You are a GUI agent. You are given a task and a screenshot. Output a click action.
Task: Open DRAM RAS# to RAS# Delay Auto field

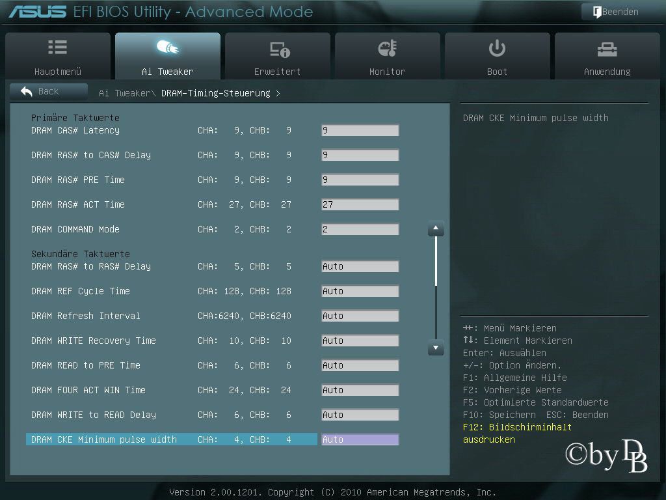[360, 266]
